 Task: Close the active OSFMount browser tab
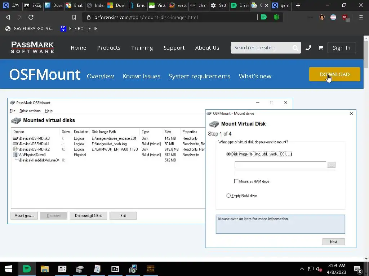pyautogui.click(x=267, y=5)
